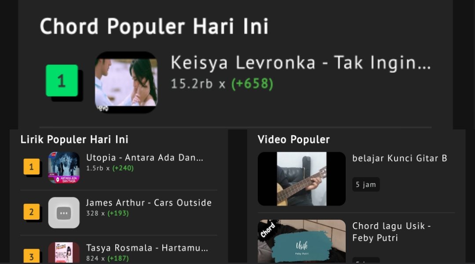This screenshot has height=264, width=475.
Task: Play Chord lagu Usik video thumbnail
Action: (301, 241)
